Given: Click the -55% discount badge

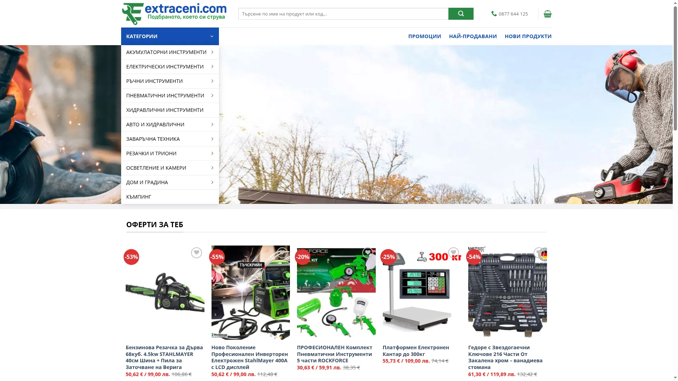Looking at the screenshot, I should [x=217, y=257].
